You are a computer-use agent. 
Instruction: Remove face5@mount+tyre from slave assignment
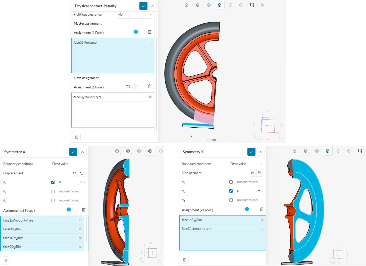click(x=150, y=97)
